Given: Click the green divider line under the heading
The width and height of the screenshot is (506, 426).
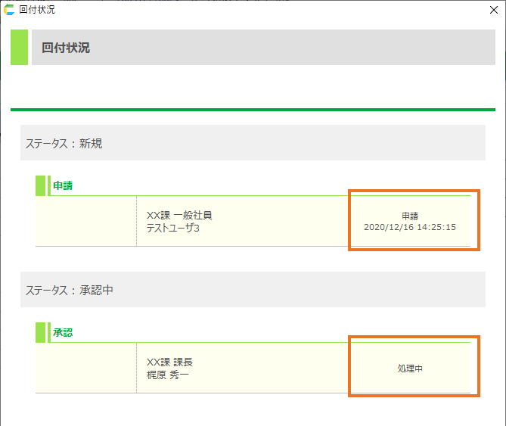Looking at the screenshot, I should pos(253,110).
